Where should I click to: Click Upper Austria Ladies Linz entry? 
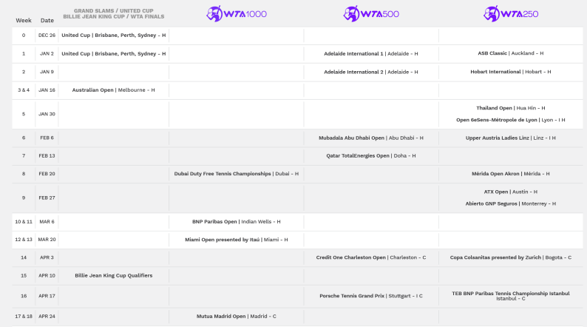coord(511,138)
